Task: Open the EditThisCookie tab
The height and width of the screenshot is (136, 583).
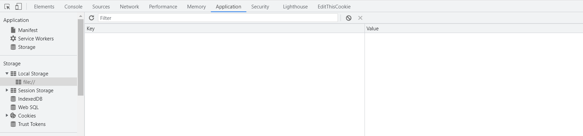Action: point(334,7)
